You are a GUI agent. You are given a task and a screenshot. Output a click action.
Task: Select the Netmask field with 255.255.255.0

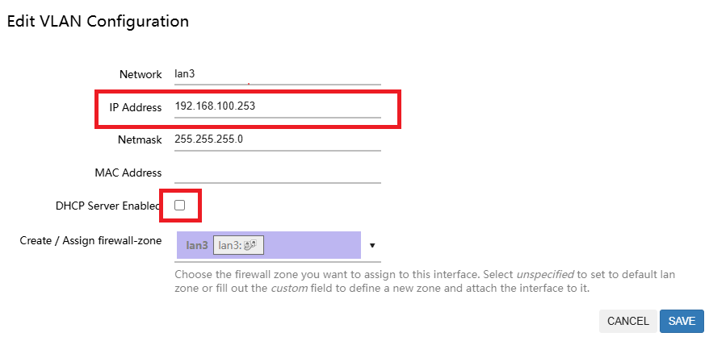[x=277, y=139]
